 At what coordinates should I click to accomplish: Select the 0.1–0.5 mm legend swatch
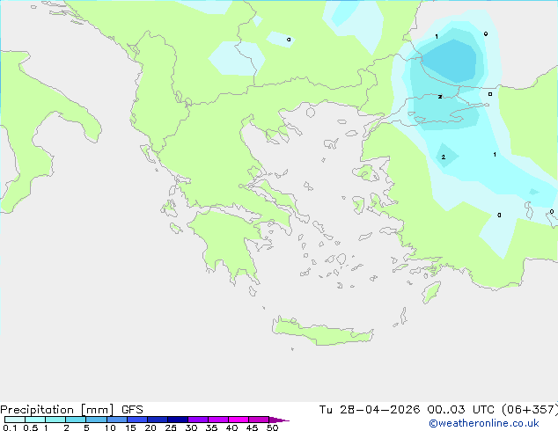(x=15, y=420)
